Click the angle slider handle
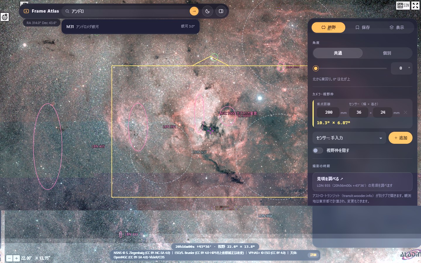Image resolution: width=421 pixels, height=263 pixels. pos(316,68)
